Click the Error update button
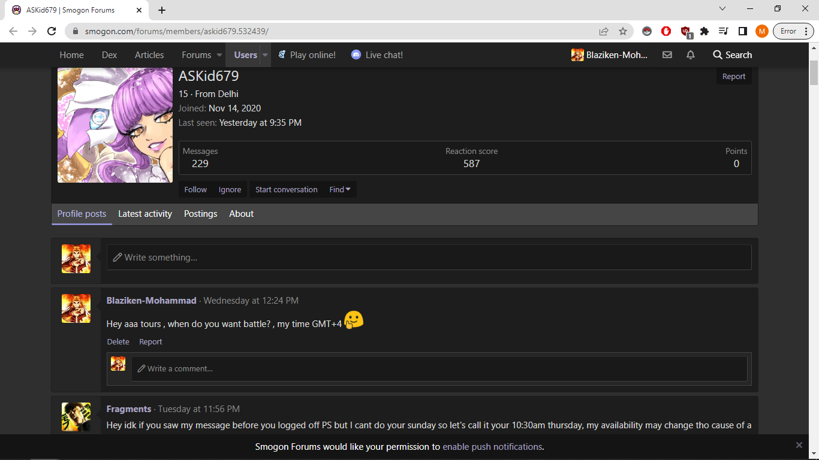 point(793,31)
